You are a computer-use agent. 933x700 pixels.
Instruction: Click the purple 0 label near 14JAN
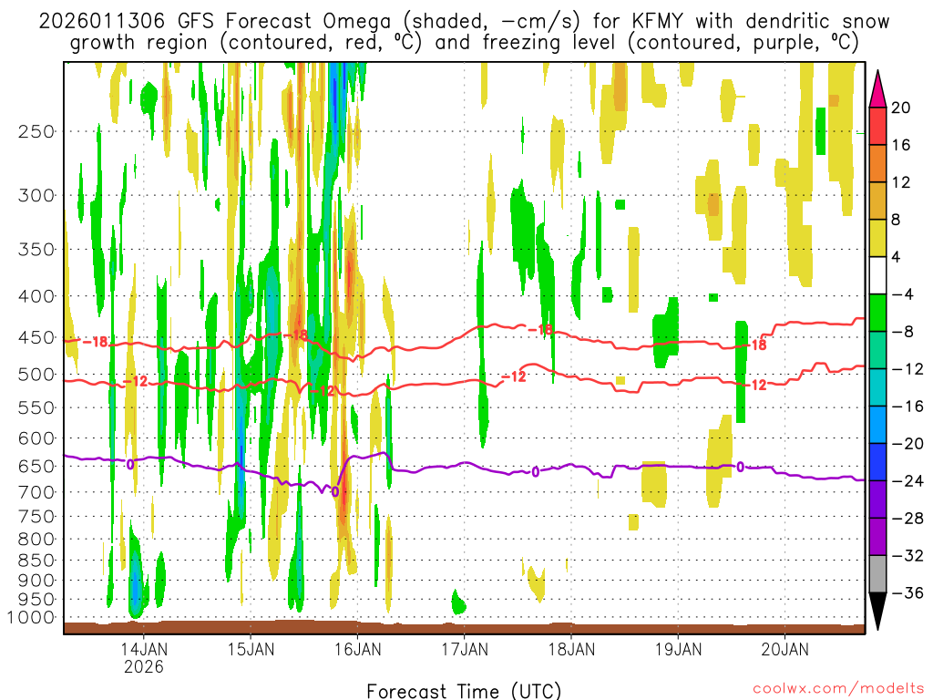tap(131, 464)
